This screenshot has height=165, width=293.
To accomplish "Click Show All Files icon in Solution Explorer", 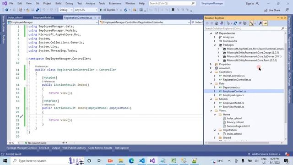I will coord(245,23).
